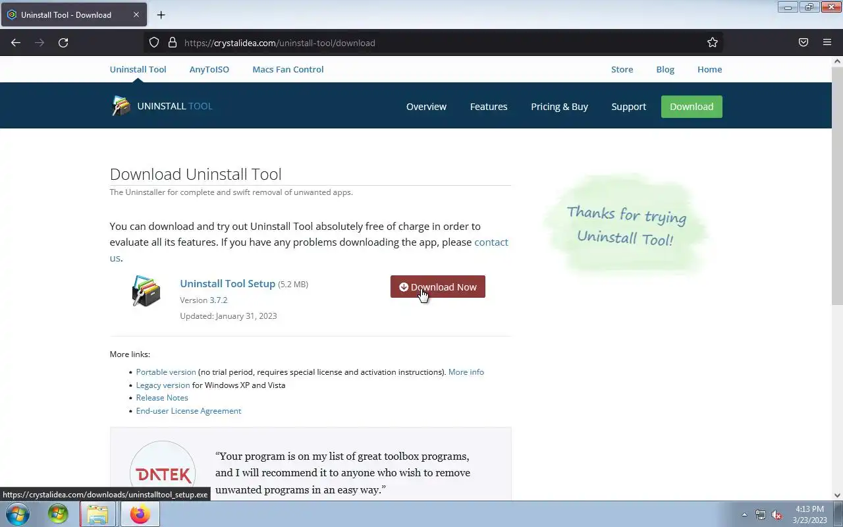Open the Overview section
The height and width of the screenshot is (527, 843).
click(x=426, y=107)
